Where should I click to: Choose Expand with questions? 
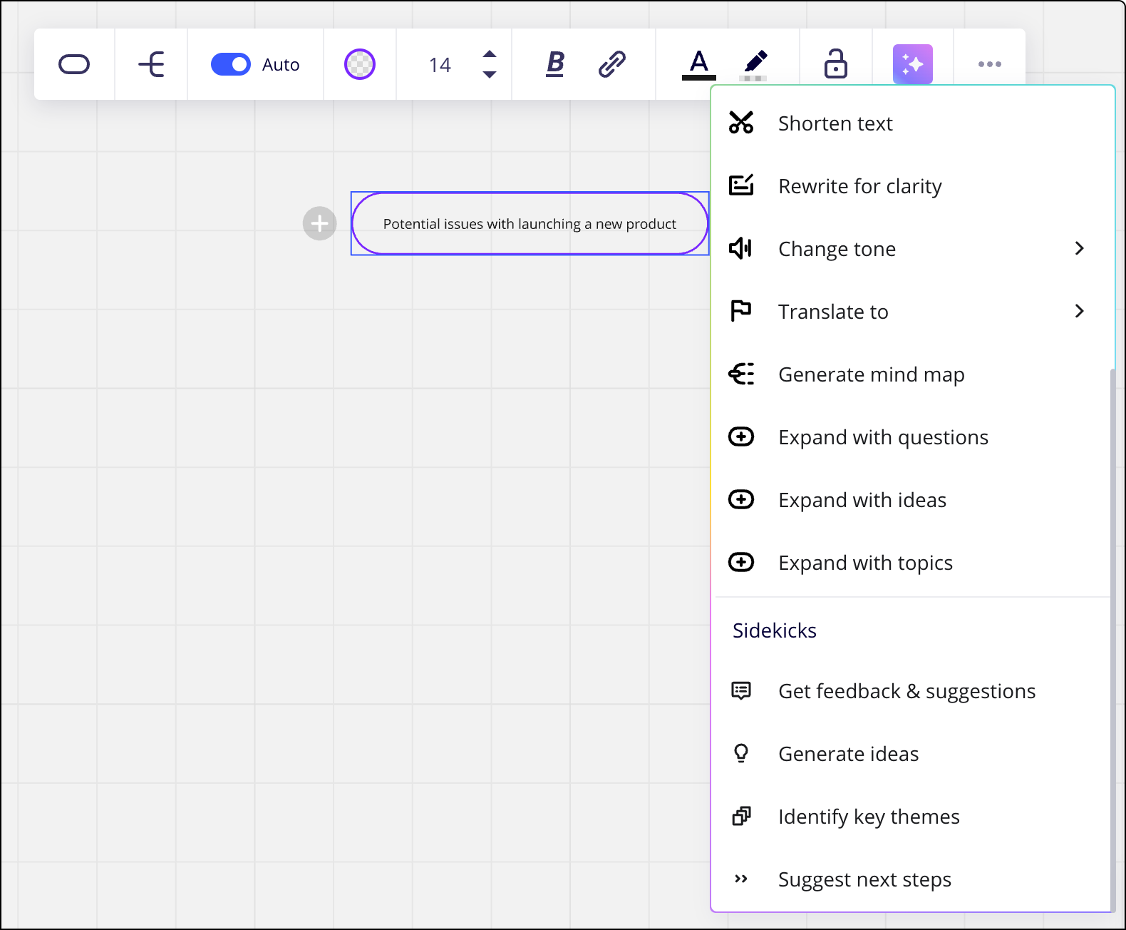pyautogui.click(x=913, y=437)
